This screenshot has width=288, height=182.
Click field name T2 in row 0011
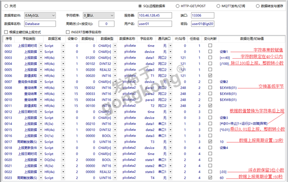[x=153, y=106]
